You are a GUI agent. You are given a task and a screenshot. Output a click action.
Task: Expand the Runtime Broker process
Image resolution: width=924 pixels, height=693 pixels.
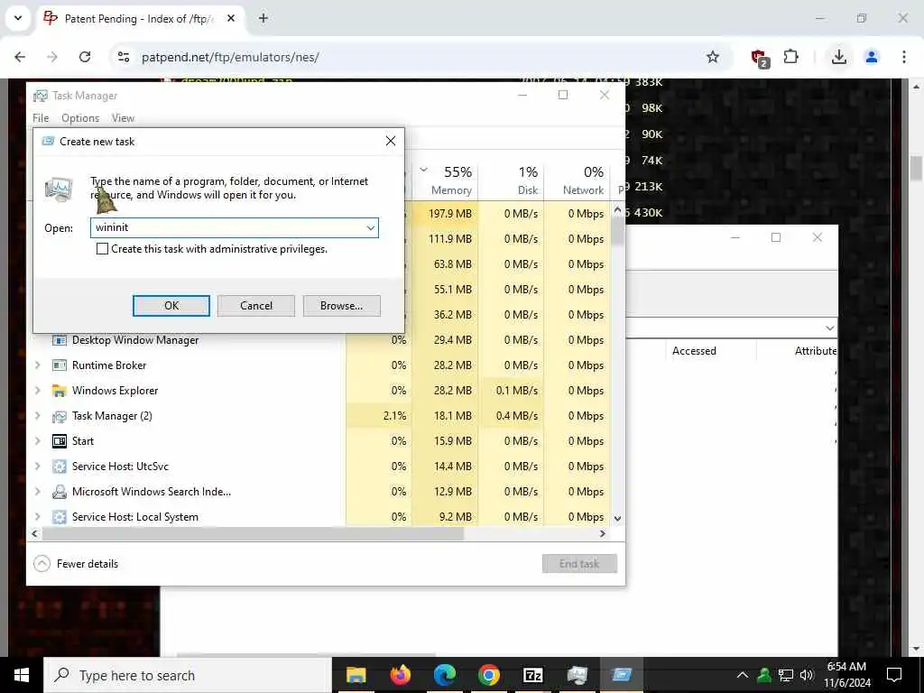[x=38, y=365]
